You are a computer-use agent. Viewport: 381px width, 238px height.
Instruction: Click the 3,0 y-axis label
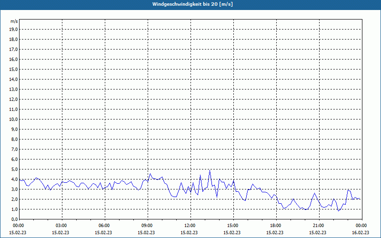(14, 189)
